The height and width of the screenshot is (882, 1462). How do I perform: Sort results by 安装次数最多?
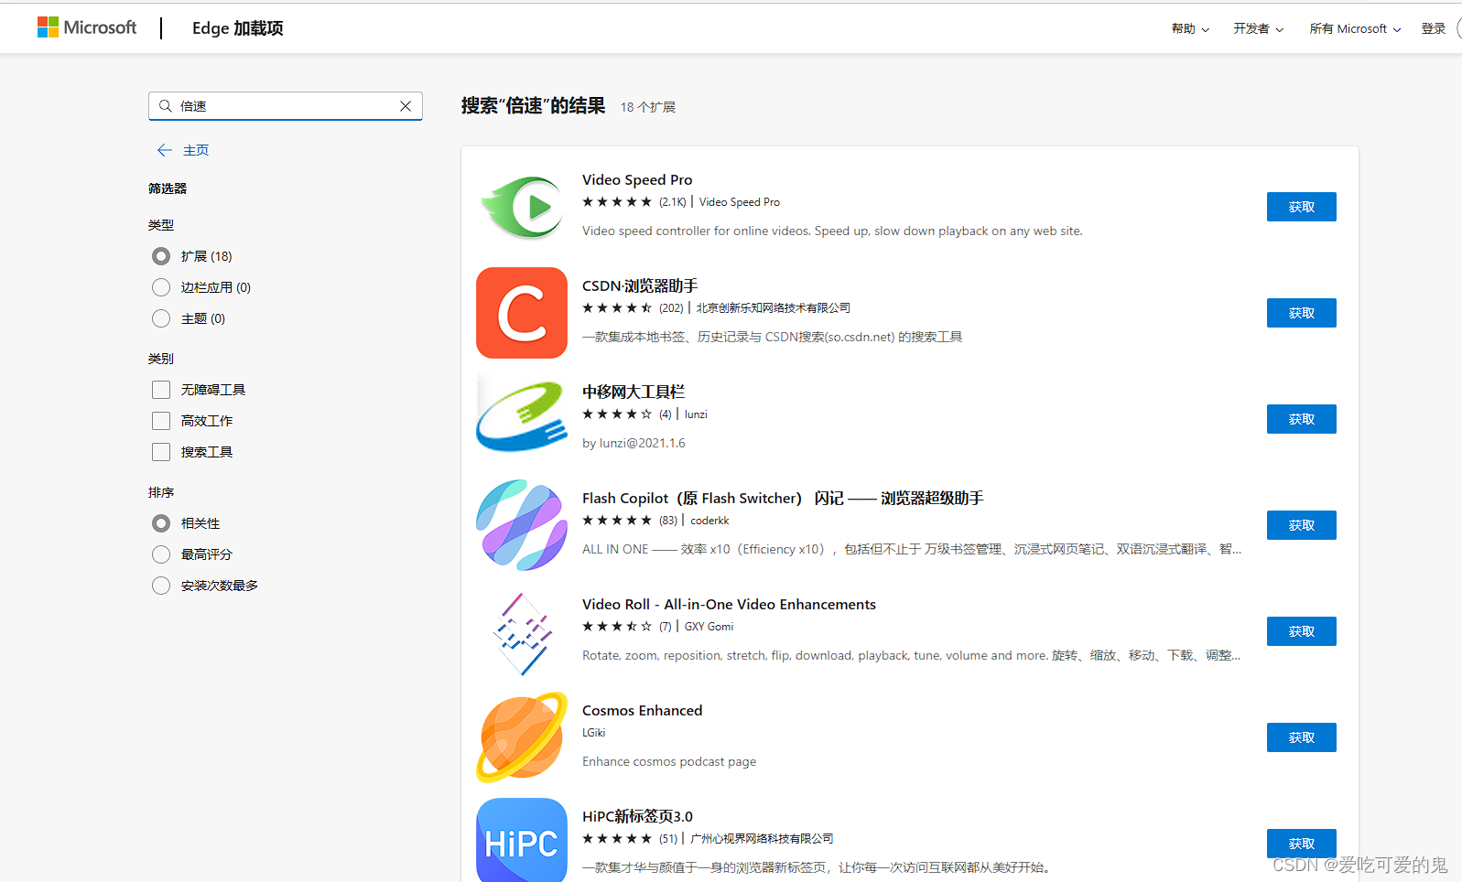[161, 586]
